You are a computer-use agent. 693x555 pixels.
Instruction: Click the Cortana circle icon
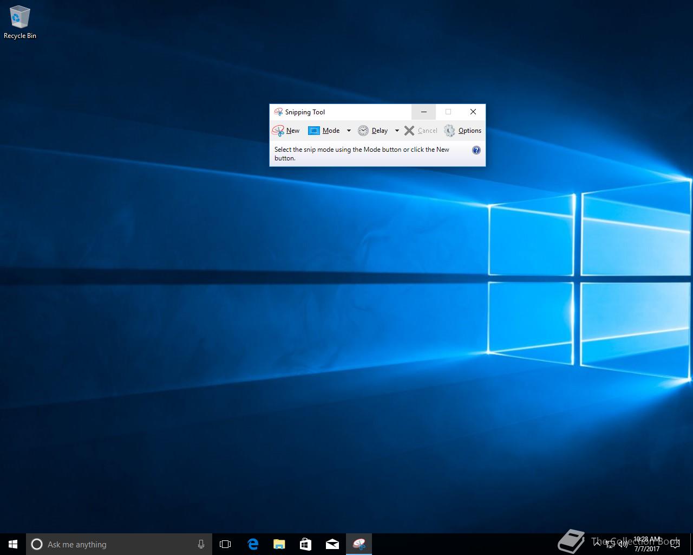click(x=37, y=544)
